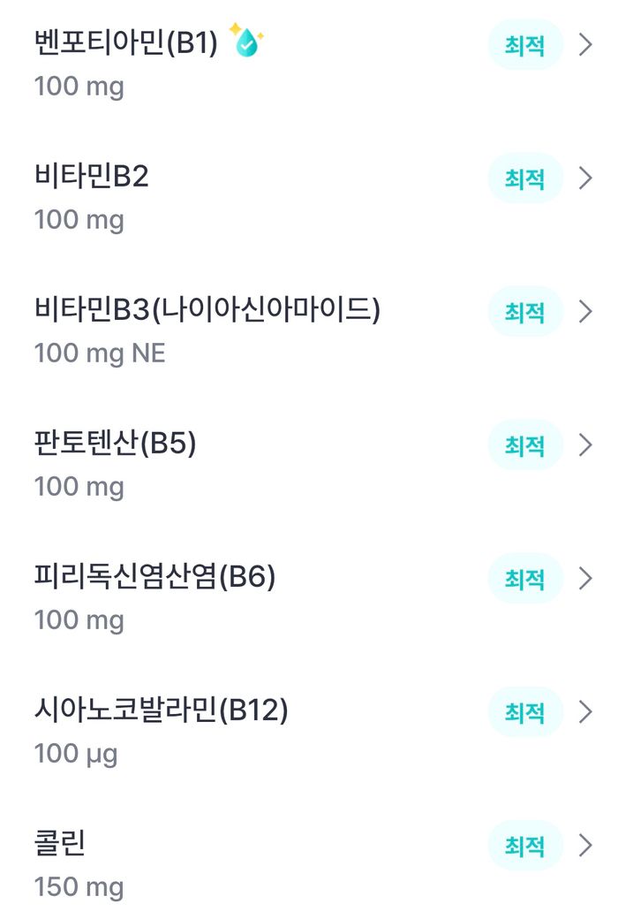Open the 비타민B3(나이아신아마이드) ingredient title
The width and height of the screenshot is (633, 919).
pos(207,310)
